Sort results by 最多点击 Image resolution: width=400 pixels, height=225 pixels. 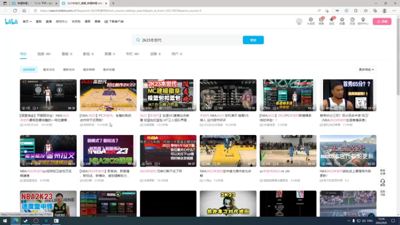48,69
